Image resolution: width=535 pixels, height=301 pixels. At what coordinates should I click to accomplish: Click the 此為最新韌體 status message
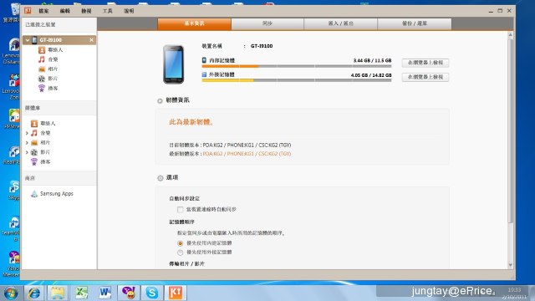pos(191,122)
